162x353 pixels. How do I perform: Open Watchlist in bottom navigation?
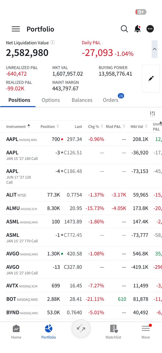click(x=113, y=332)
